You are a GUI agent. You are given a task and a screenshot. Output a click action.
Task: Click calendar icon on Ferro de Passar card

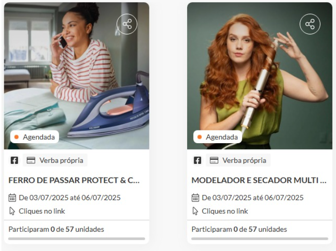tap(12, 197)
